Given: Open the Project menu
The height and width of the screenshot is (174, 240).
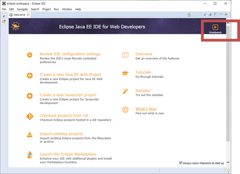Looking at the screenshot, I should tap(46, 9).
